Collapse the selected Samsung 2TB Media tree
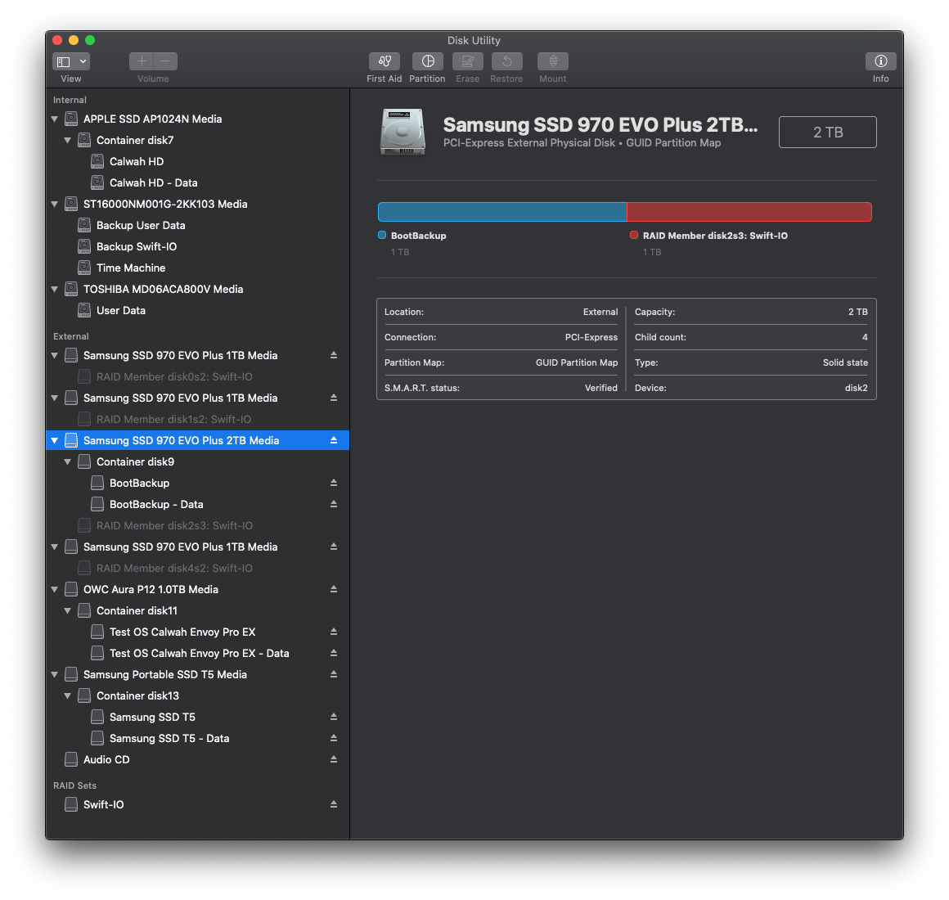Screen dimensions: 949x900 click(55, 441)
